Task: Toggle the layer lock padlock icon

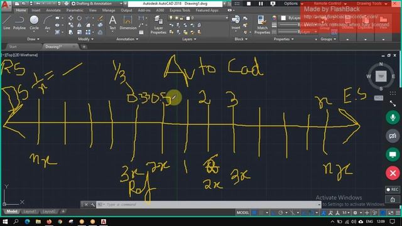Action: 182,18
